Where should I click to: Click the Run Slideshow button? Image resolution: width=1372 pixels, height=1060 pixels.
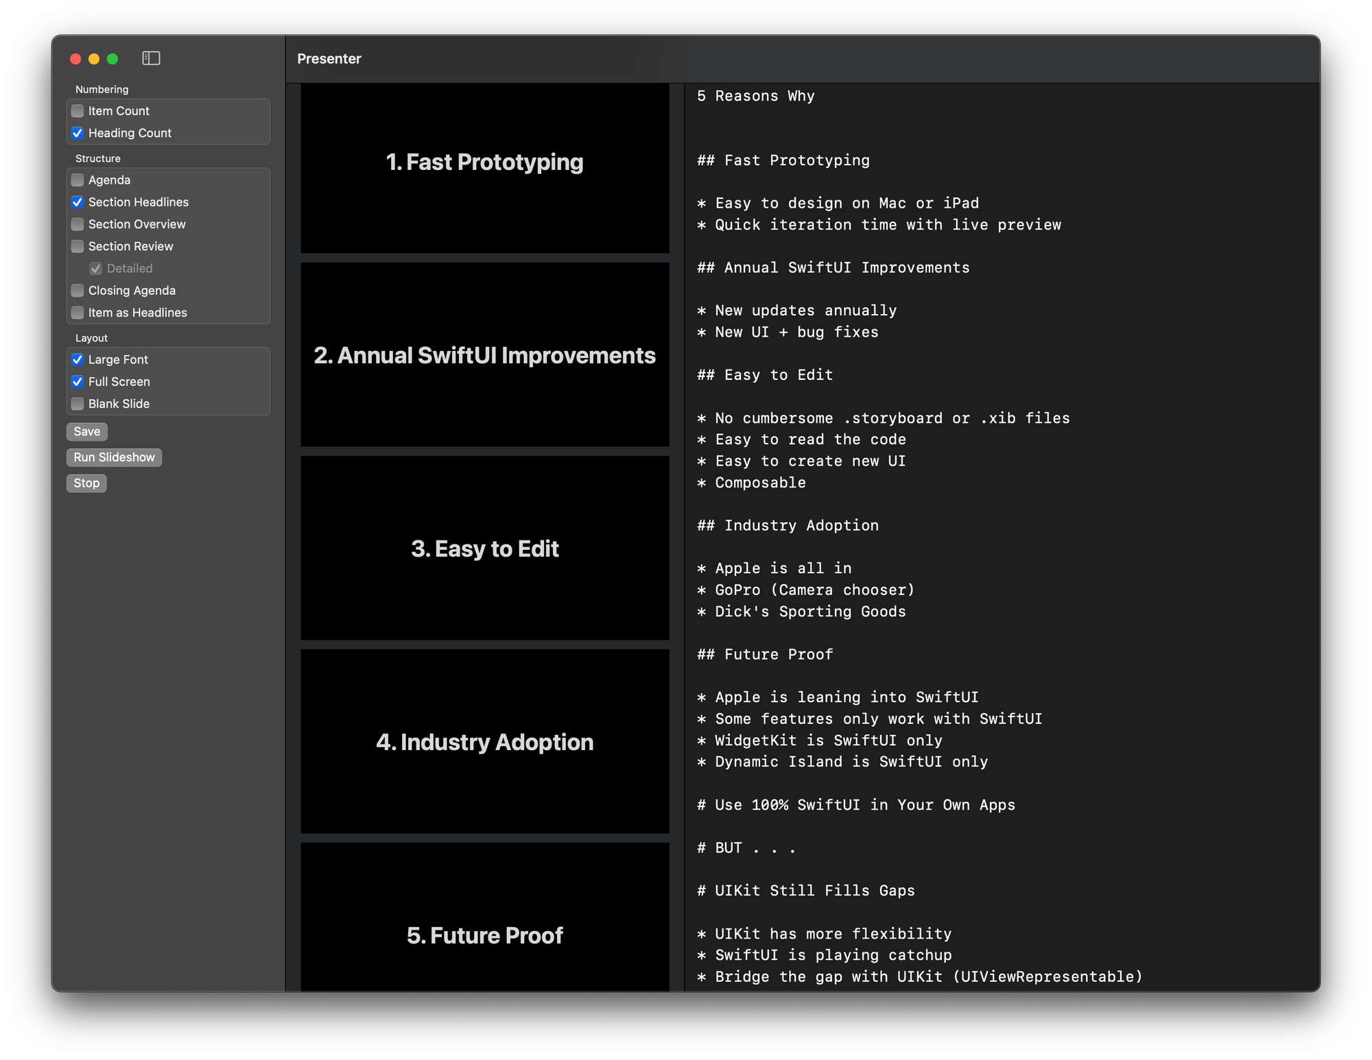coord(114,457)
